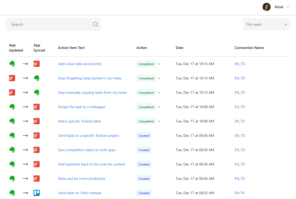Click Created badge for 'Send tasks to Trello instead'

point(144,193)
